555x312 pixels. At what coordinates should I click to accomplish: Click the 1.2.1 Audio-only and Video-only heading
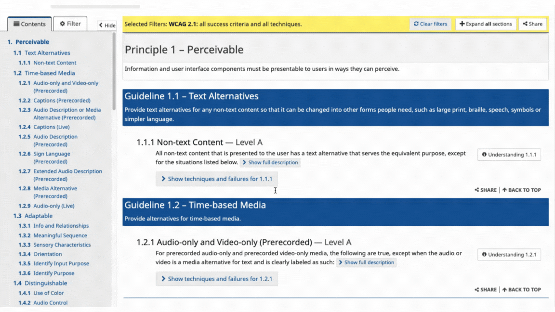pos(244,242)
